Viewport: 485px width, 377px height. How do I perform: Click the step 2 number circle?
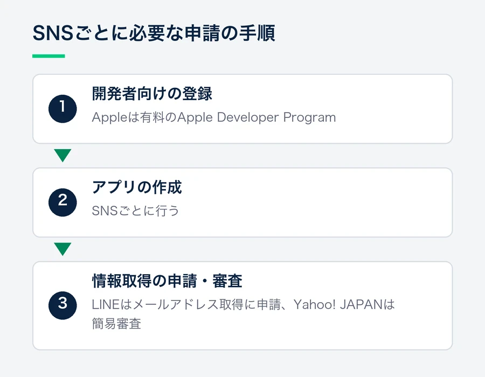point(63,203)
